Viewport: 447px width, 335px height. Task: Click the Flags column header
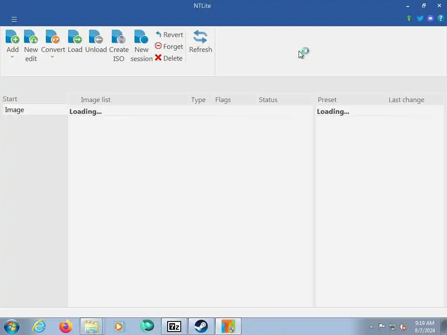pos(223,100)
